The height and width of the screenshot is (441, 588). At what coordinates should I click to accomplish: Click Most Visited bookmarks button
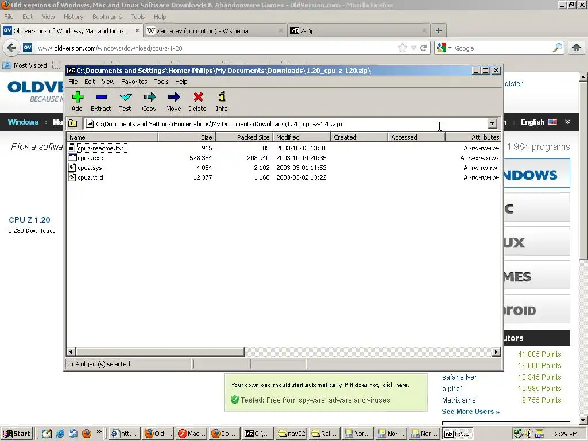(25, 65)
